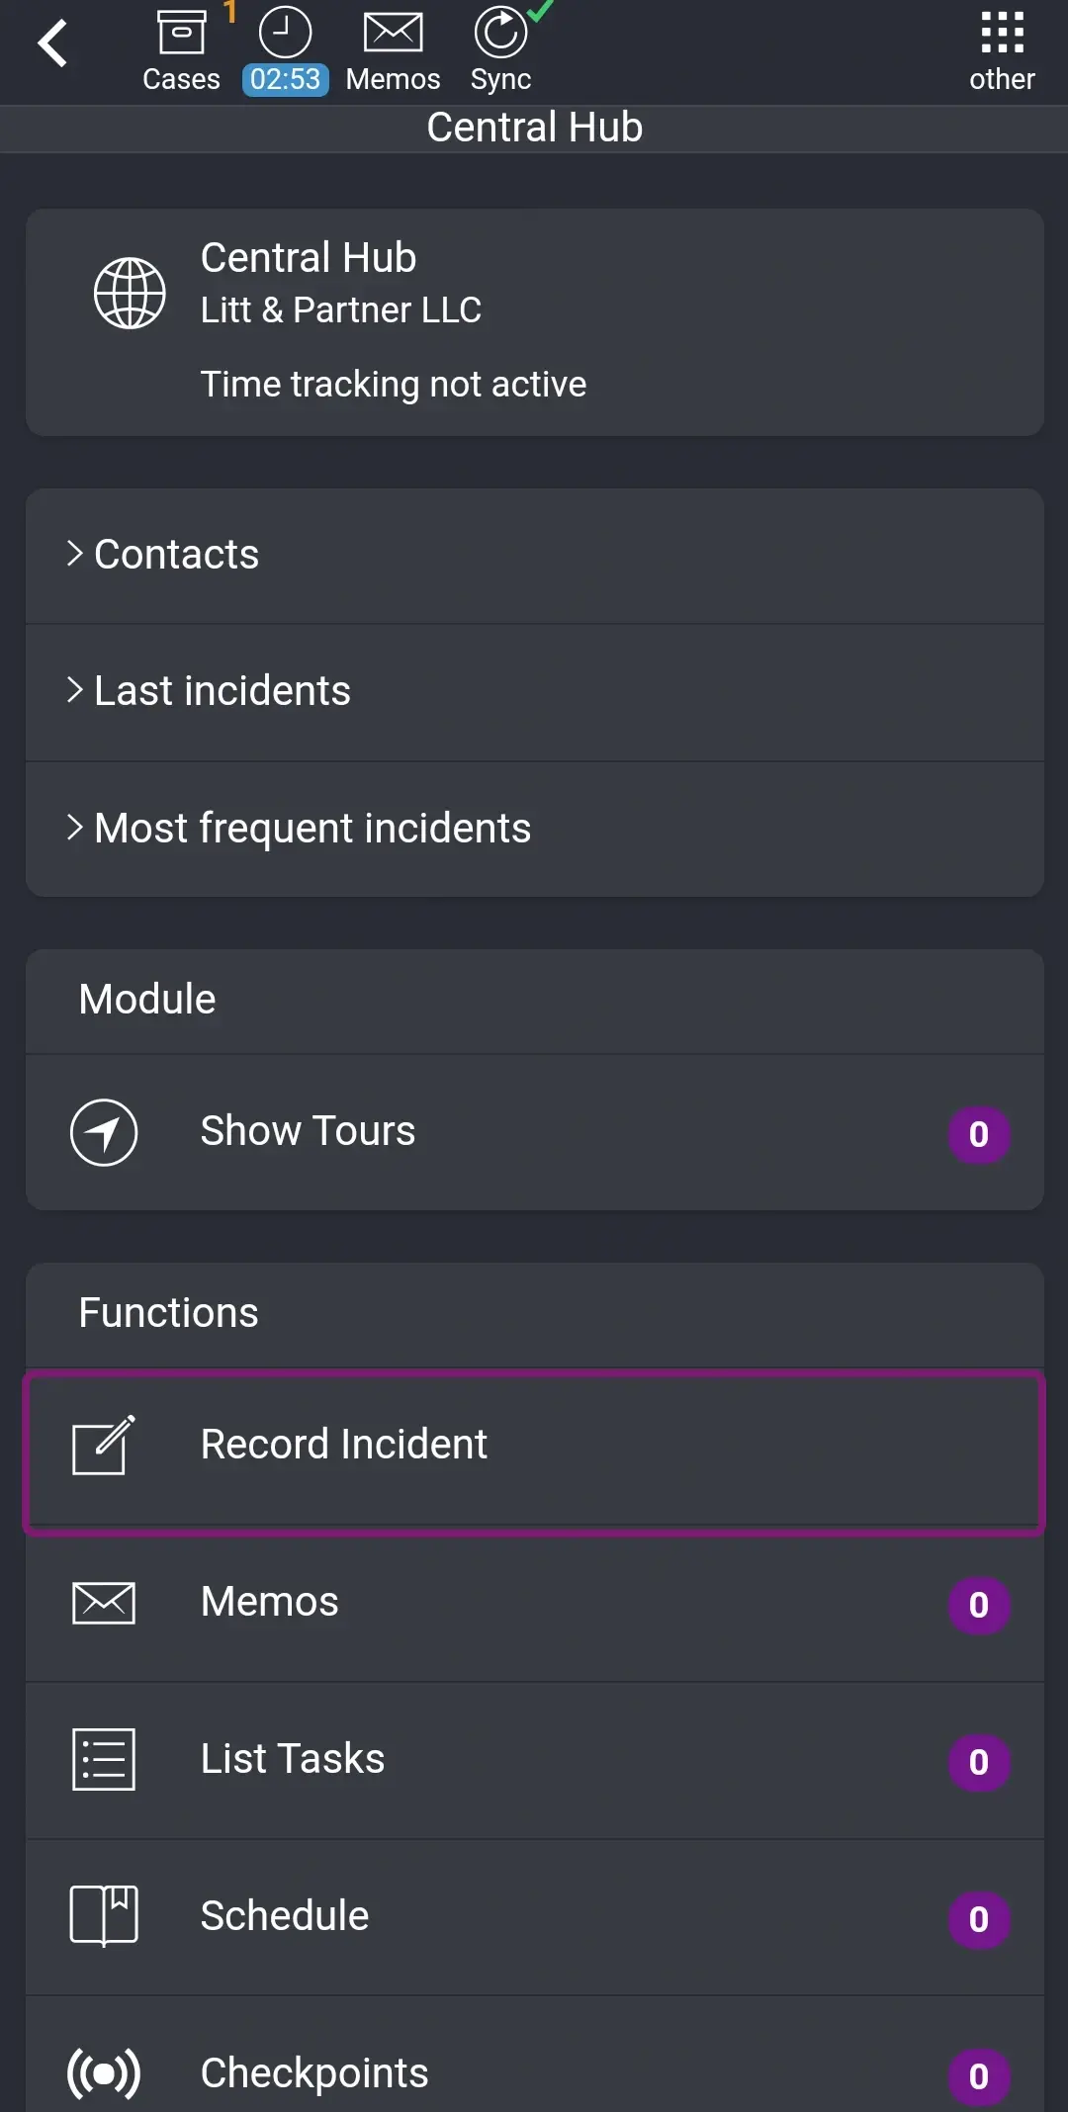The height and width of the screenshot is (2112, 1068).
Task: Open the List Tasks entry
Action: tap(292, 1759)
